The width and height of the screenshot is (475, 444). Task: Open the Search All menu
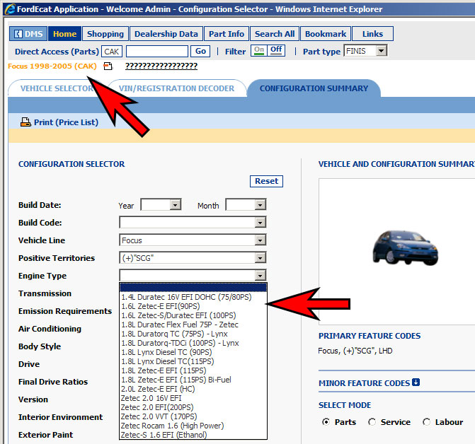click(275, 33)
